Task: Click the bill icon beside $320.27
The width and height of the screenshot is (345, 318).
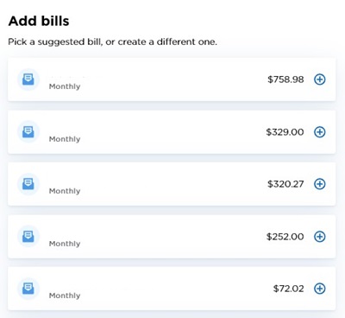Action: coord(28,184)
